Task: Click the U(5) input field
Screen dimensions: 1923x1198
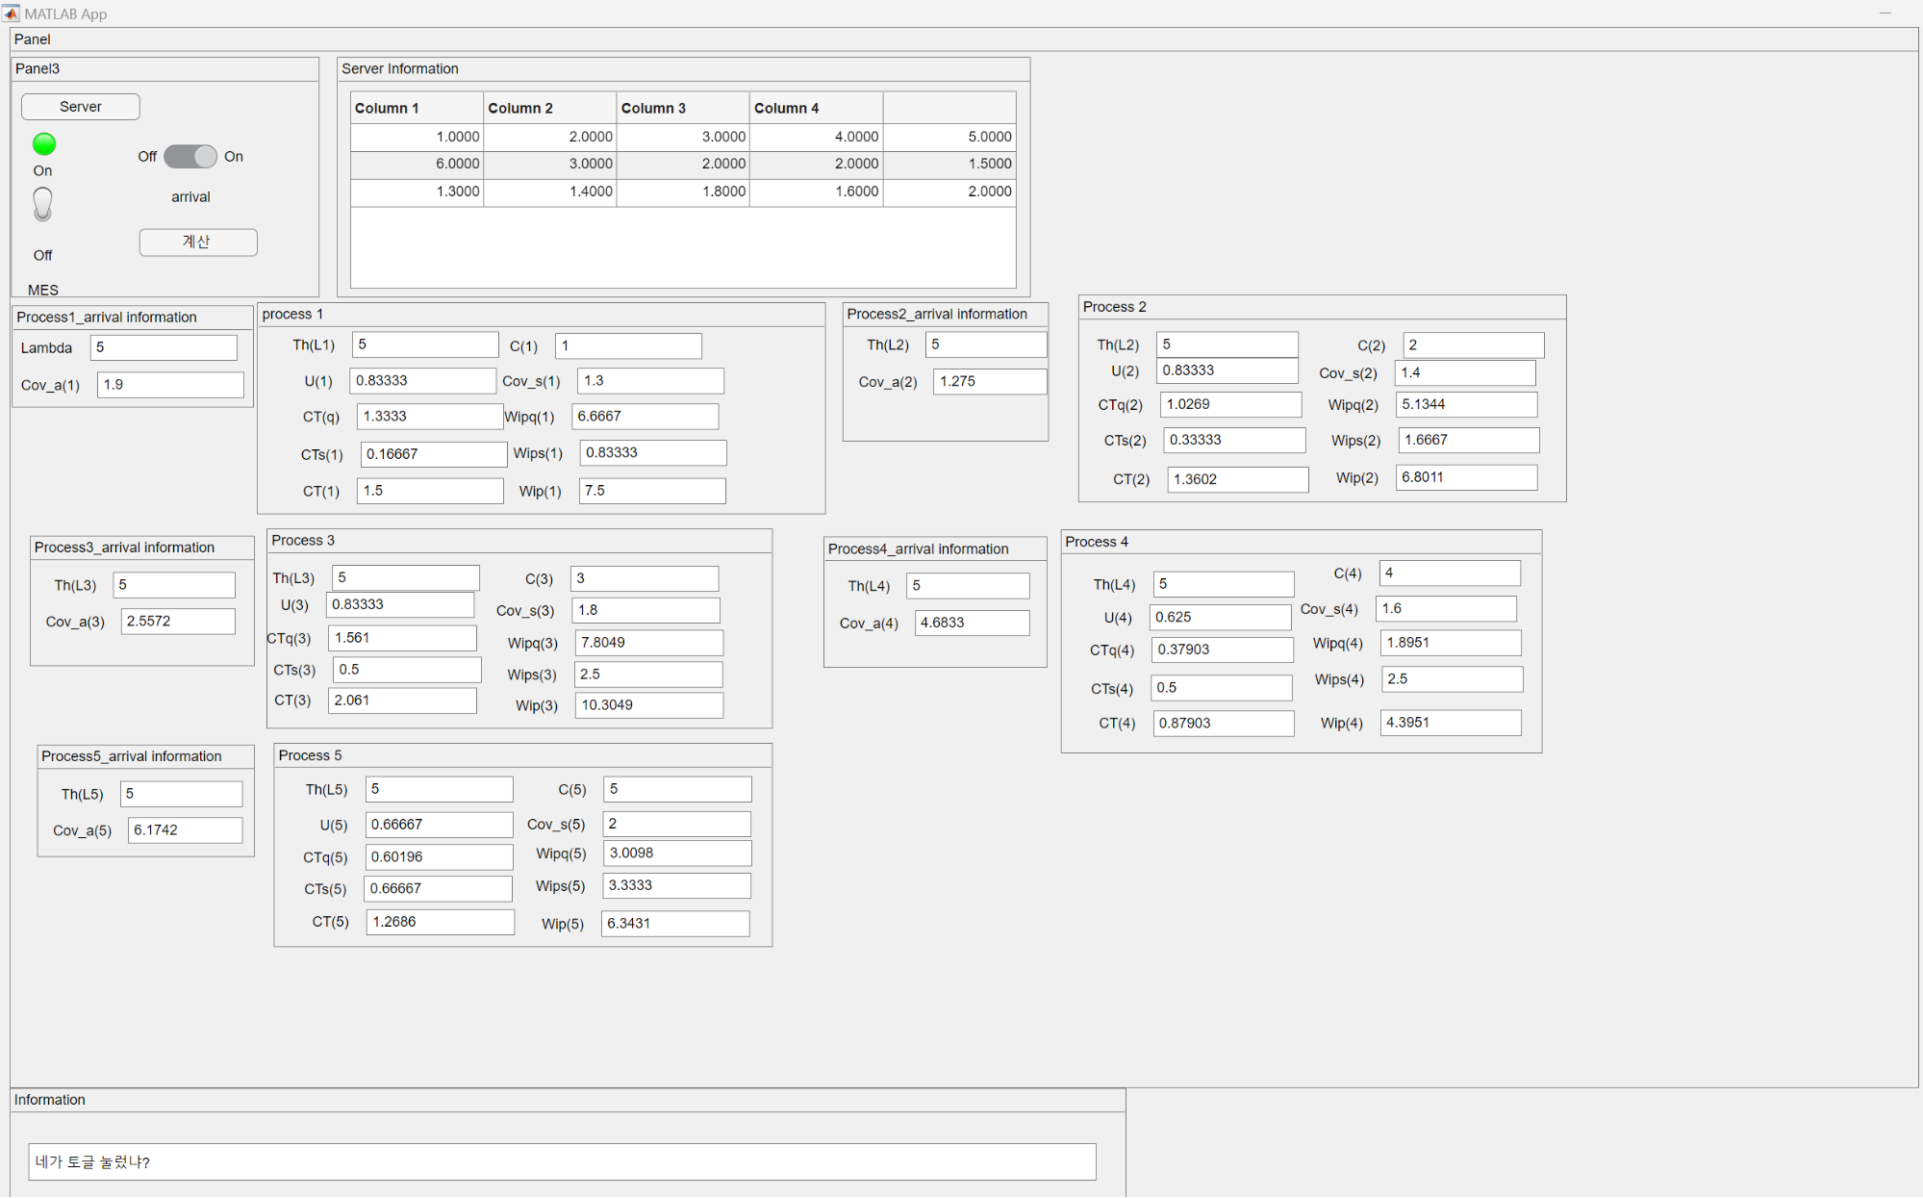Action: (439, 826)
